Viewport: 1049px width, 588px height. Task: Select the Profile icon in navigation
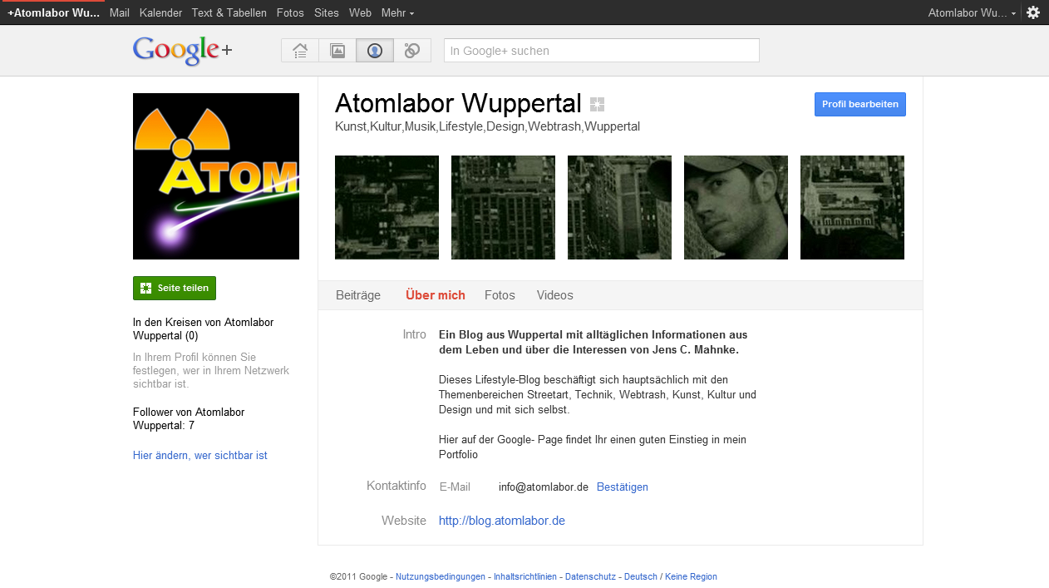[375, 51]
